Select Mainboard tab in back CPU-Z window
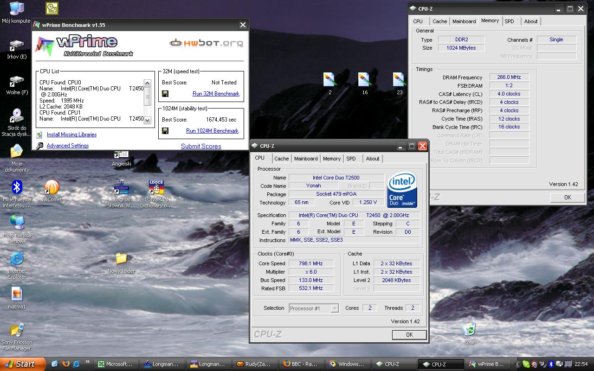Image resolution: width=594 pixels, height=371 pixels. [464, 21]
